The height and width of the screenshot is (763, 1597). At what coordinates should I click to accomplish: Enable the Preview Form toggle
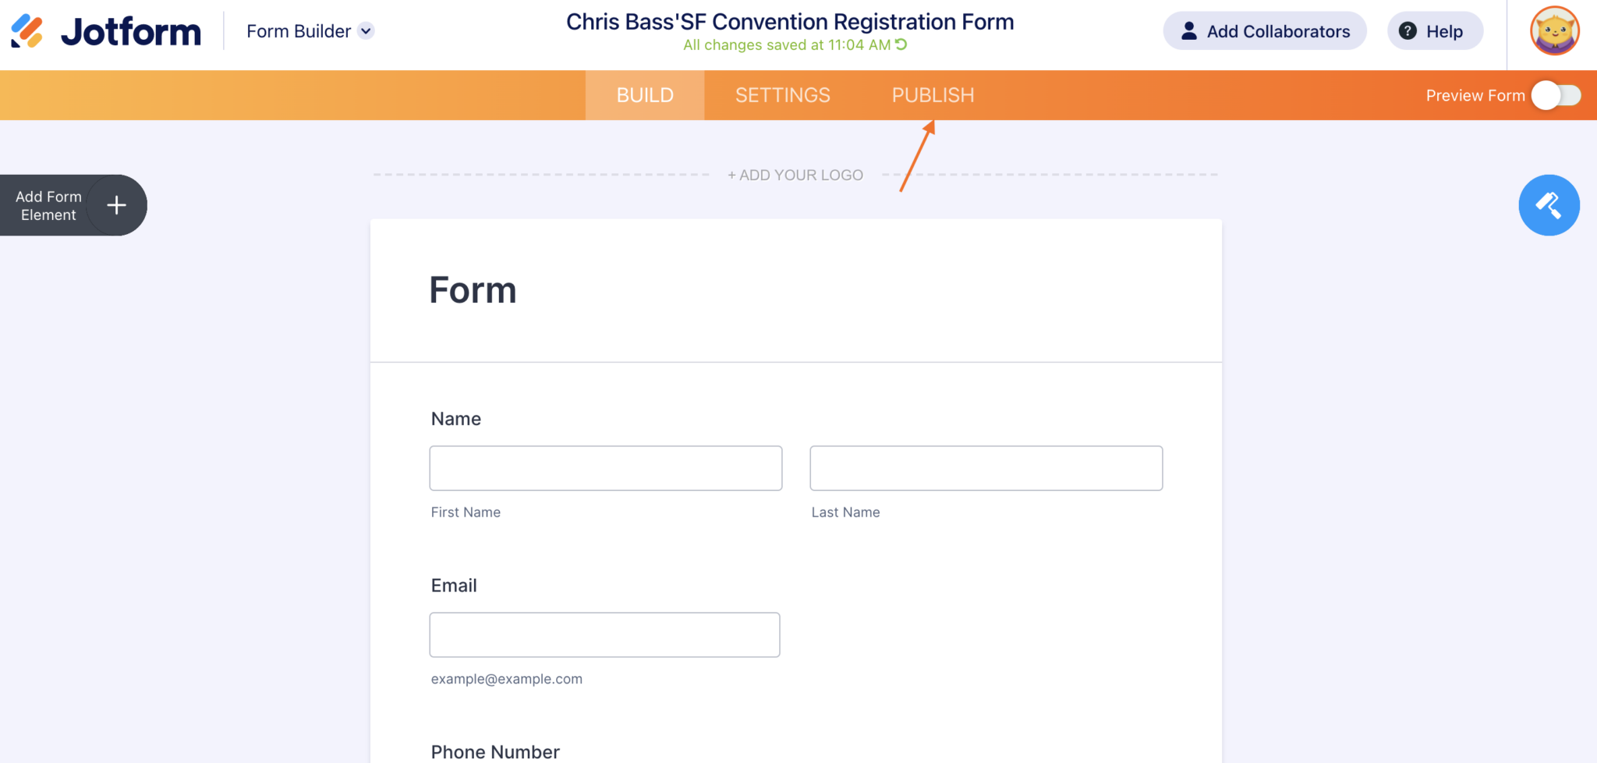[1556, 95]
